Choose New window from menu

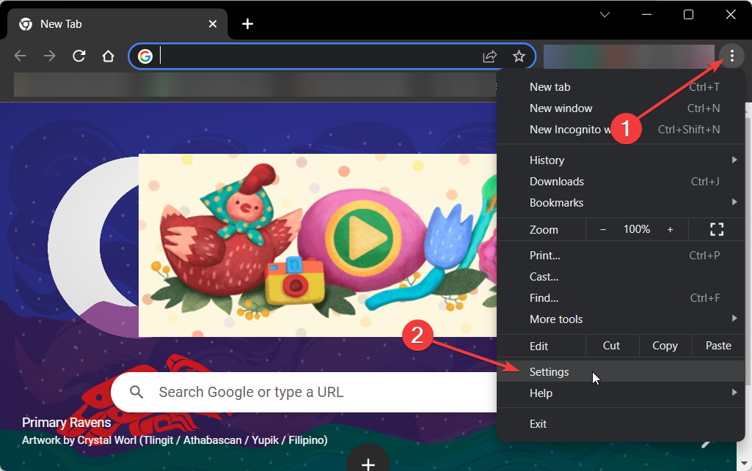click(621, 108)
